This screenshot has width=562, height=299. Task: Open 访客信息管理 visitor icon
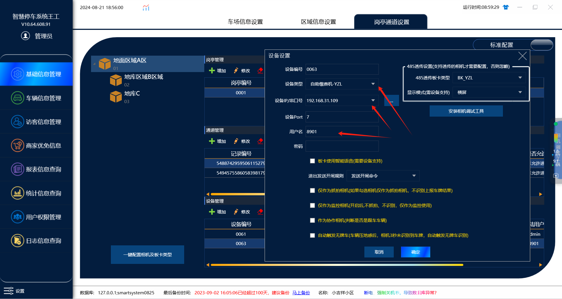pos(18,122)
